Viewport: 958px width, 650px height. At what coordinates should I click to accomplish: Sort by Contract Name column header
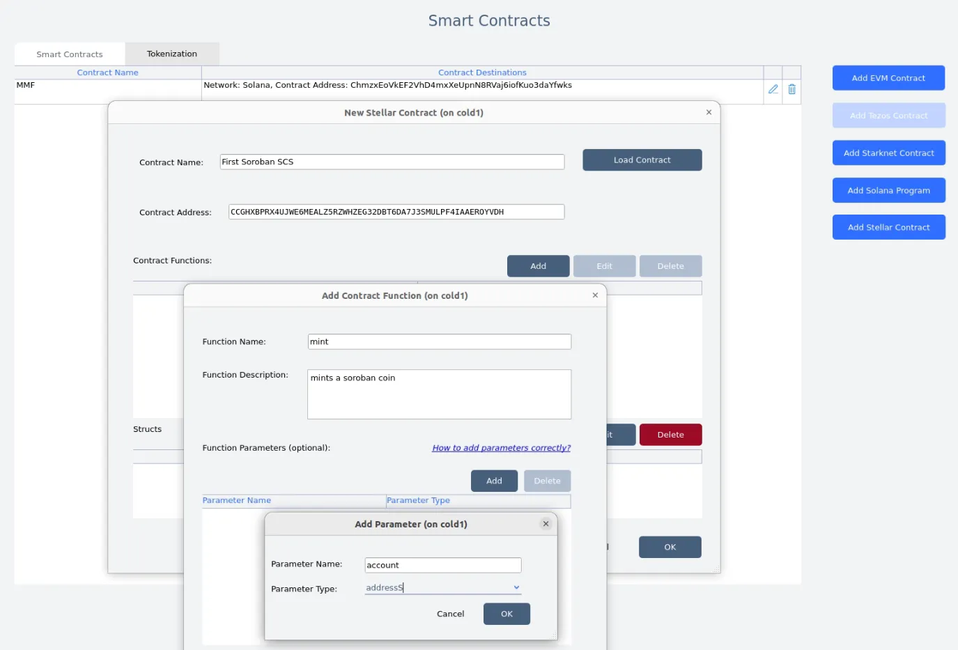pyautogui.click(x=108, y=72)
